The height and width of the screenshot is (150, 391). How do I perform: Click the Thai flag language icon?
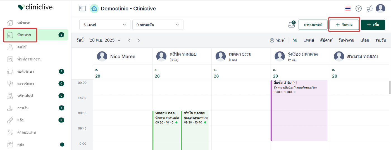[348, 9]
